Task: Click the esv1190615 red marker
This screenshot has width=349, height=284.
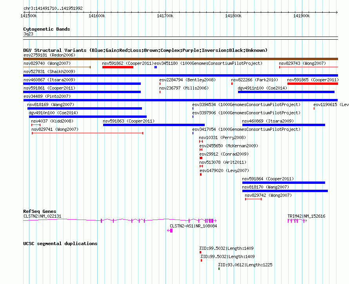Action: [x=314, y=108]
